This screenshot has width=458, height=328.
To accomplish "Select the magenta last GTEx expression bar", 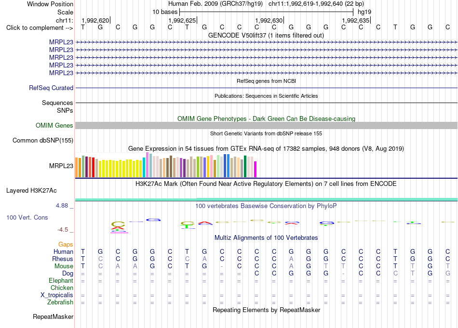I will [256, 170].
